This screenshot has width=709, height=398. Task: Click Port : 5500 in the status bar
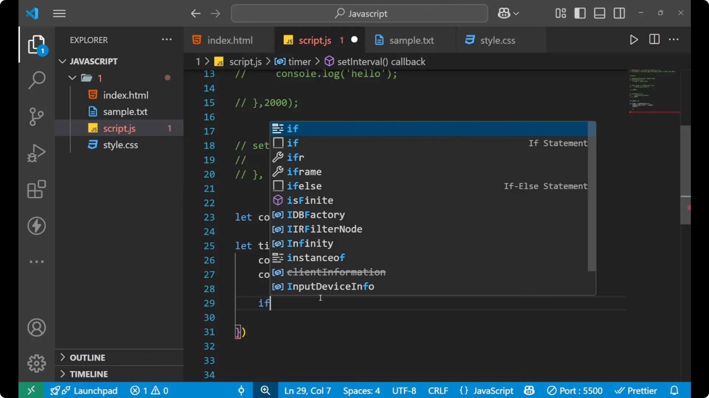[x=575, y=390]
